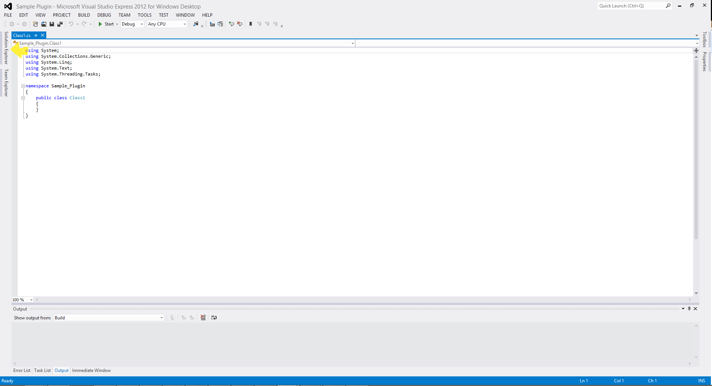Open the Properties side tab
Screen dimensions: 712x386
click(x=705, y=61)
